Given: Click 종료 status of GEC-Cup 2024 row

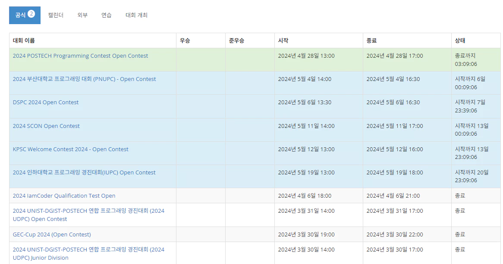Looking at the screenshot, I should (x=460, y=235).
